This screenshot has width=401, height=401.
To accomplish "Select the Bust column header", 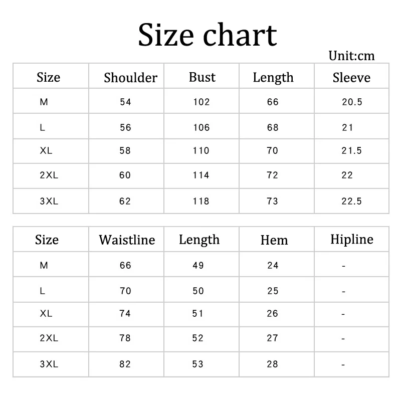I will pos(202,77).
